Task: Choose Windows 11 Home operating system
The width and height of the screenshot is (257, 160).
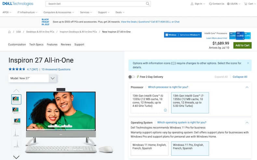Action: click(149, 149)
